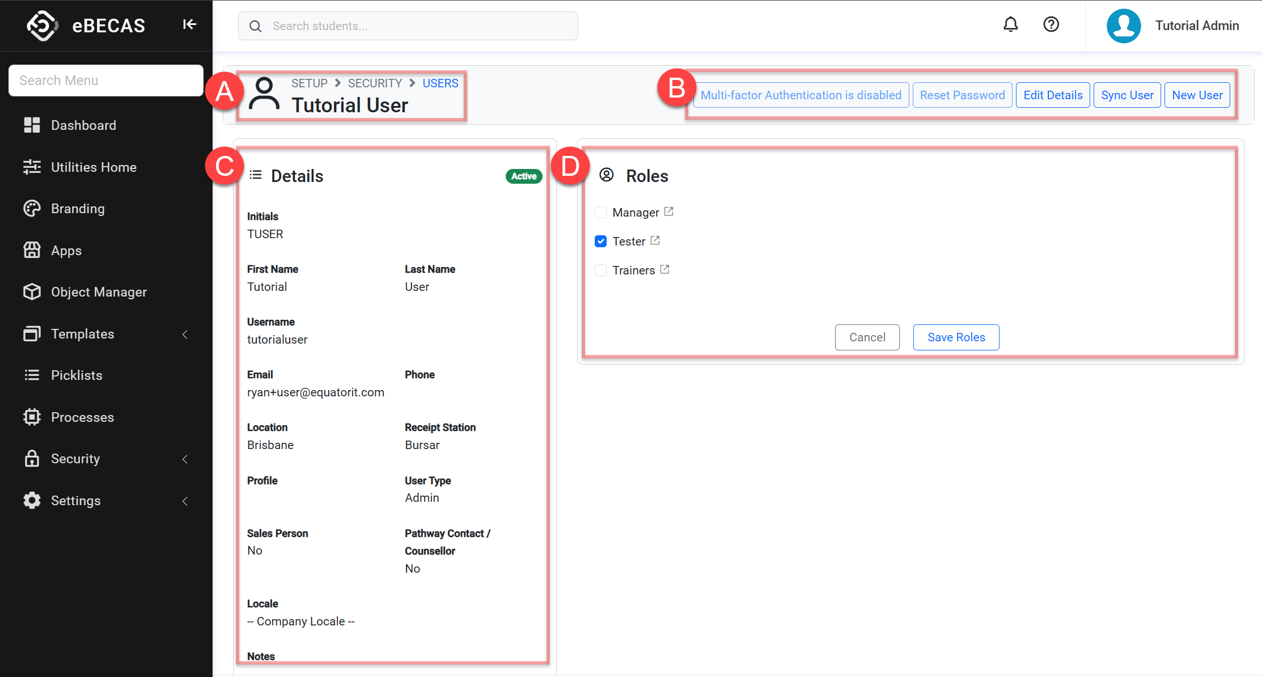
Task: Open Manager role external link icon
Action: pyautogui.click(x=669, y=211)
